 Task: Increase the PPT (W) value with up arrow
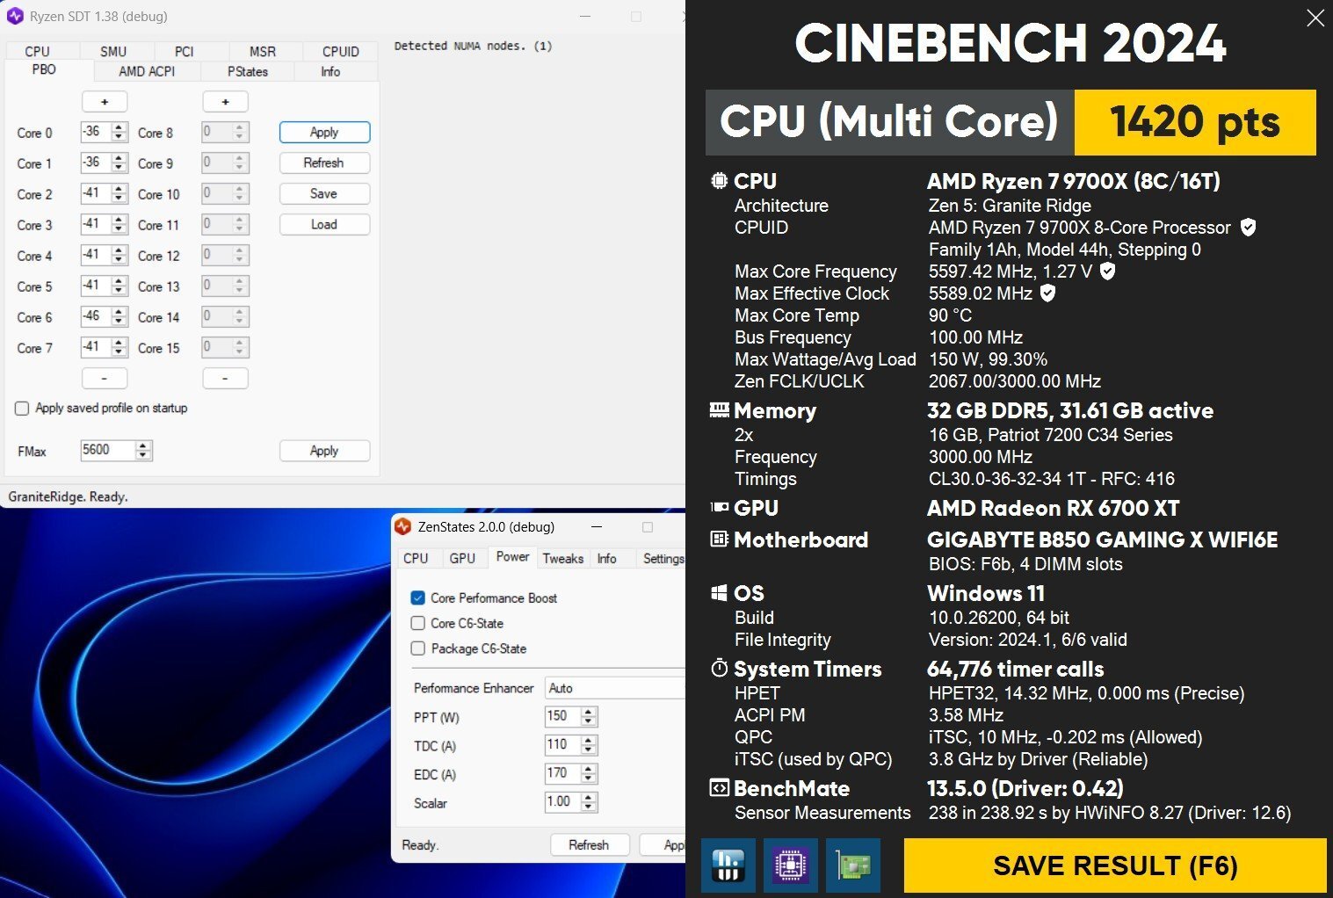click(x=589, y=712)
